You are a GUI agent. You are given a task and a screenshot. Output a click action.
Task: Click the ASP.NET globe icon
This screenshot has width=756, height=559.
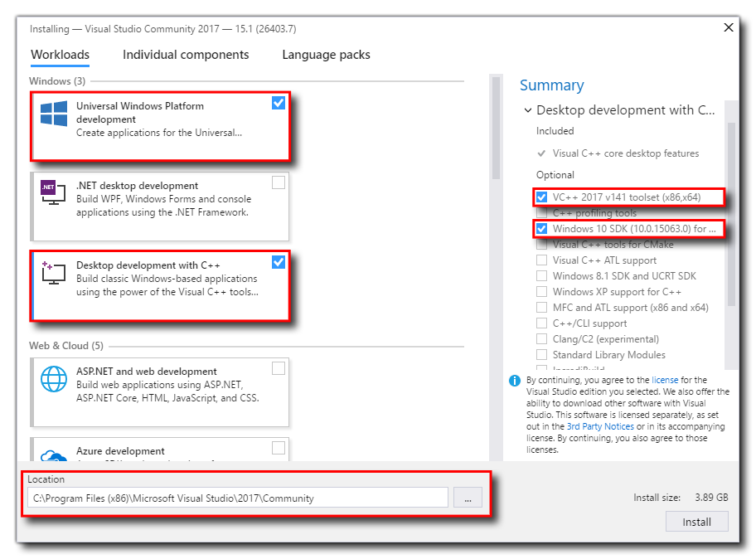pyautogui.click(x=54, y=379)
